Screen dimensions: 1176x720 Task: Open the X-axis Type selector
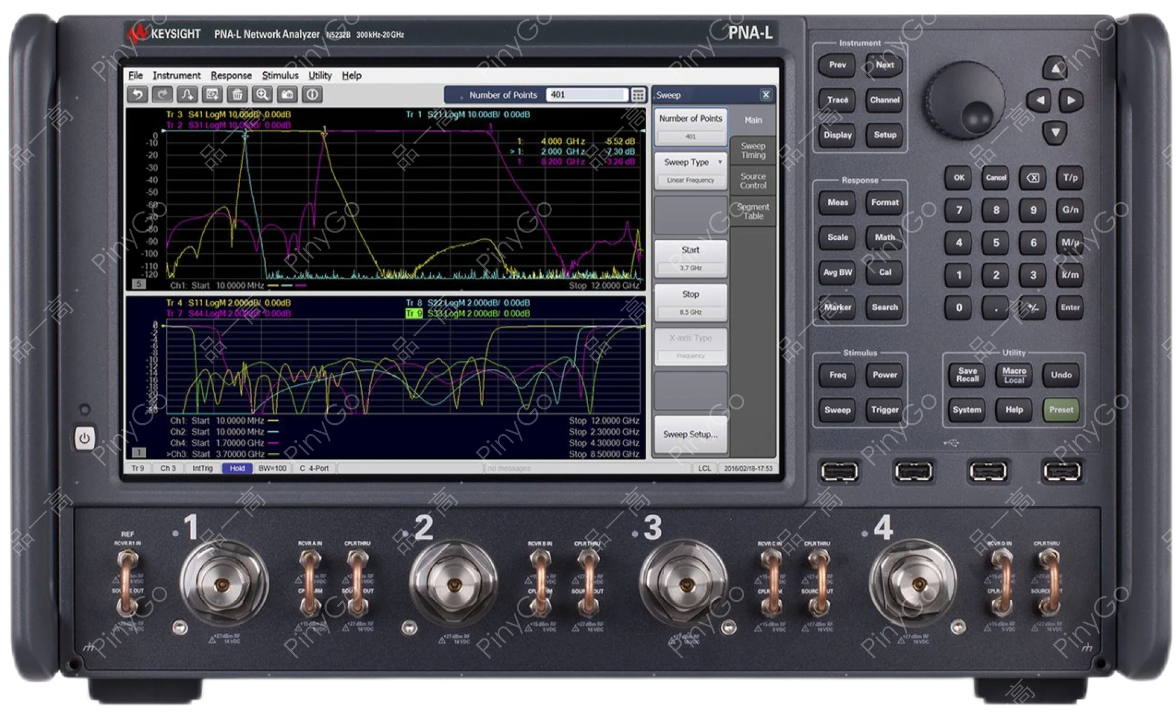[691, 346]
